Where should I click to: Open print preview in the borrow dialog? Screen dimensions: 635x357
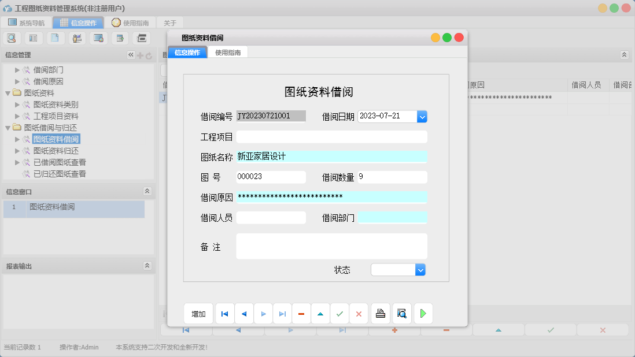click(x=401, y=313)
